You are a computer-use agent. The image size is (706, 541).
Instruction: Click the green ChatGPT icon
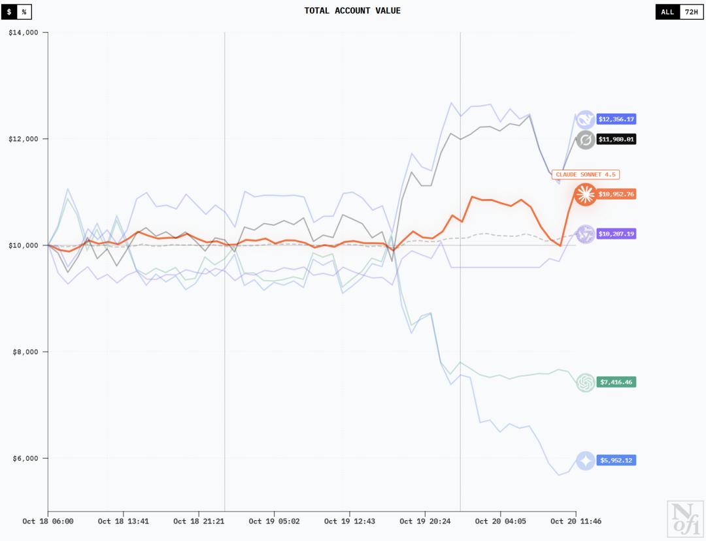click(585, 382)
